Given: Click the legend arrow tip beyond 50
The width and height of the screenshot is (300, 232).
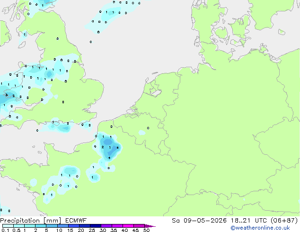Looking at the screenshot, I should point(150,226).
